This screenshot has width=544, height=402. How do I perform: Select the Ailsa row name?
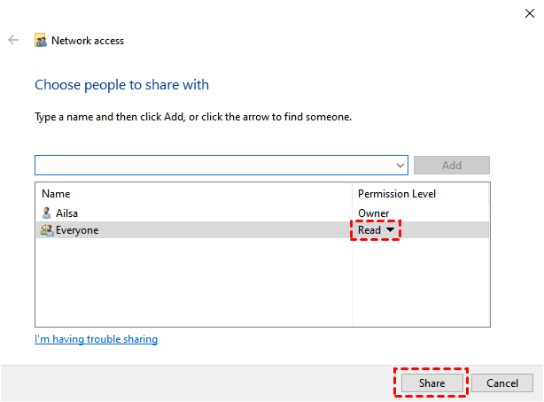pyautogui.click(x=68, y=213)
